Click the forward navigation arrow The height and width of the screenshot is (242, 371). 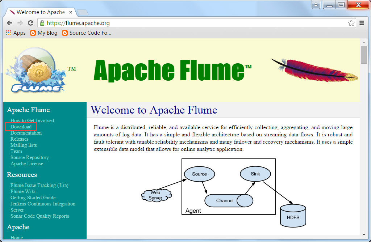pos(20,23)
